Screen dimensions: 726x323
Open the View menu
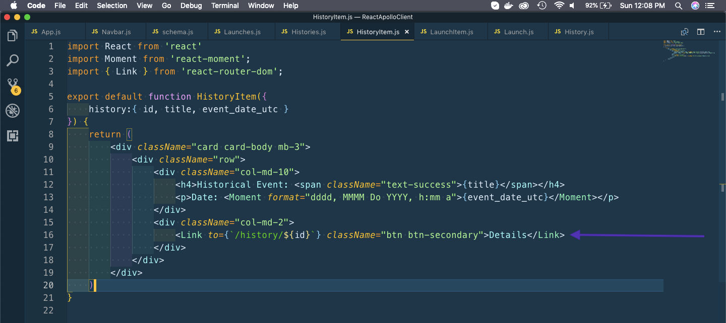coord(145,6)
